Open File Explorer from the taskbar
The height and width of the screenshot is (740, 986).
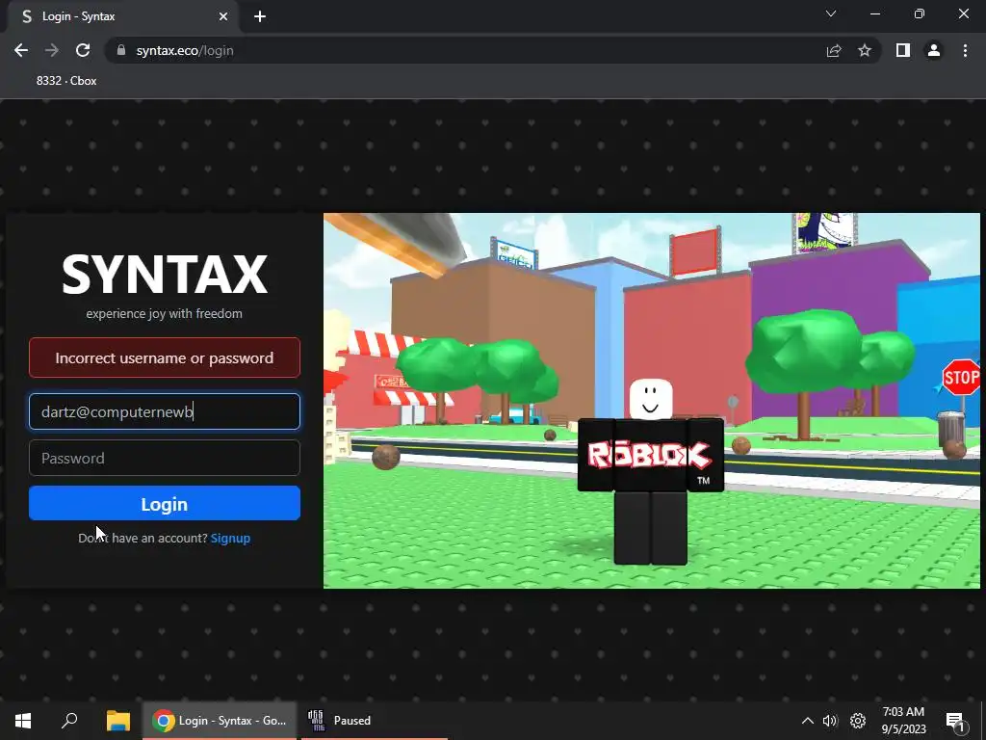[117, 721]
